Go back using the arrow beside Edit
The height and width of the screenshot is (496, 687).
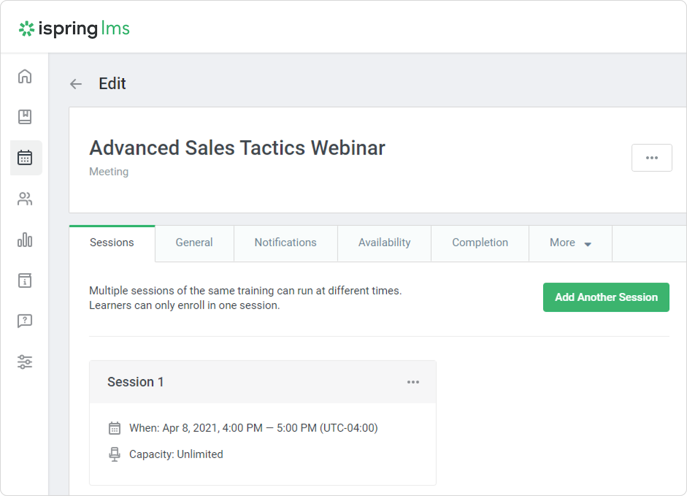[x=76, y=84]
